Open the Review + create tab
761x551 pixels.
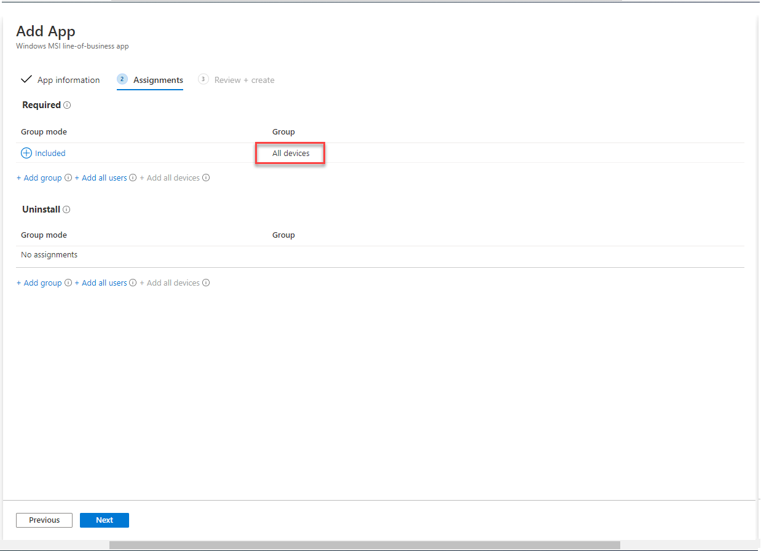[244, 80]
